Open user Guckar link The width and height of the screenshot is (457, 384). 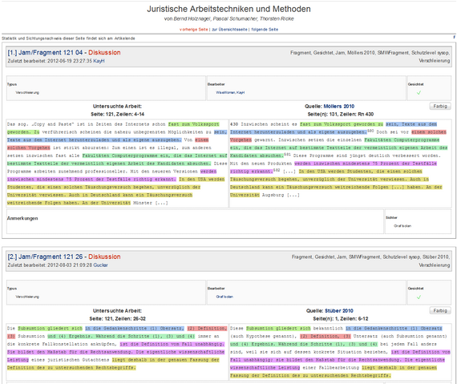click(100, 265)
